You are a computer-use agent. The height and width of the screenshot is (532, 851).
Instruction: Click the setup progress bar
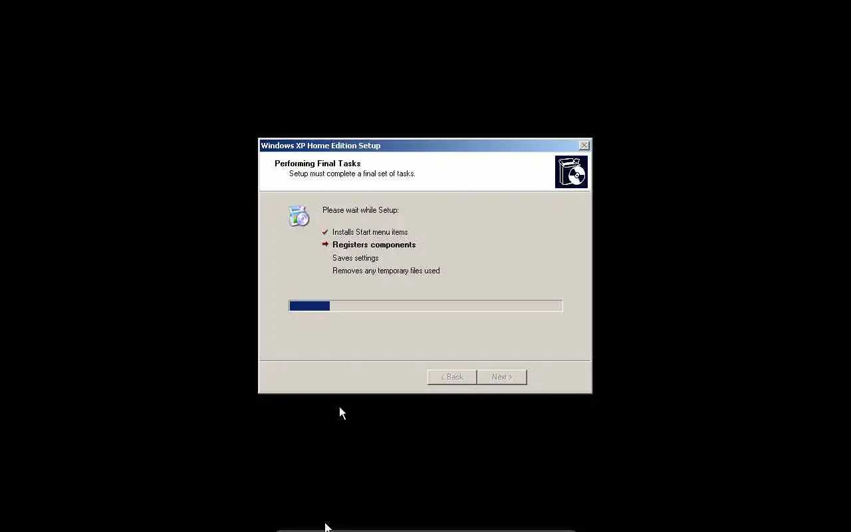425,306
